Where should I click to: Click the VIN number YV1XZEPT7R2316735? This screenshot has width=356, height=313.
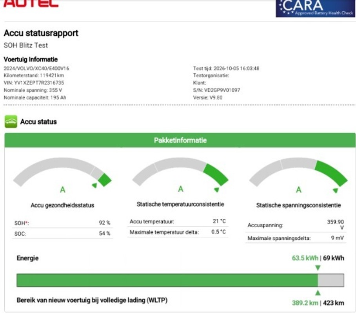click(x=39, y=83)
